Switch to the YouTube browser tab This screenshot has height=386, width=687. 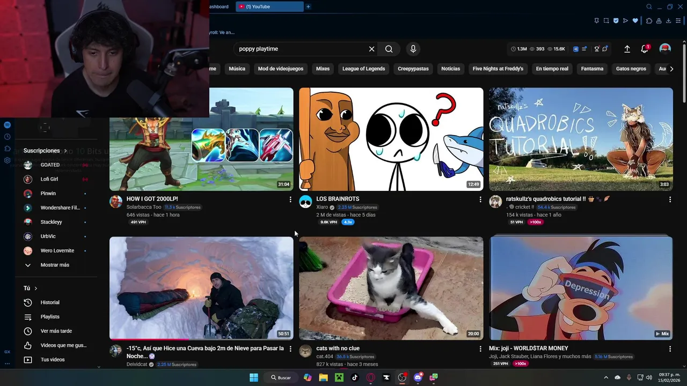[269, 6]
